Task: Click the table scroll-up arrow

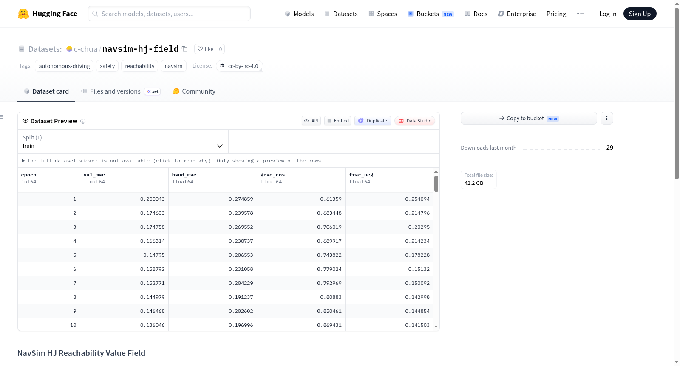Action: (436, 171)
